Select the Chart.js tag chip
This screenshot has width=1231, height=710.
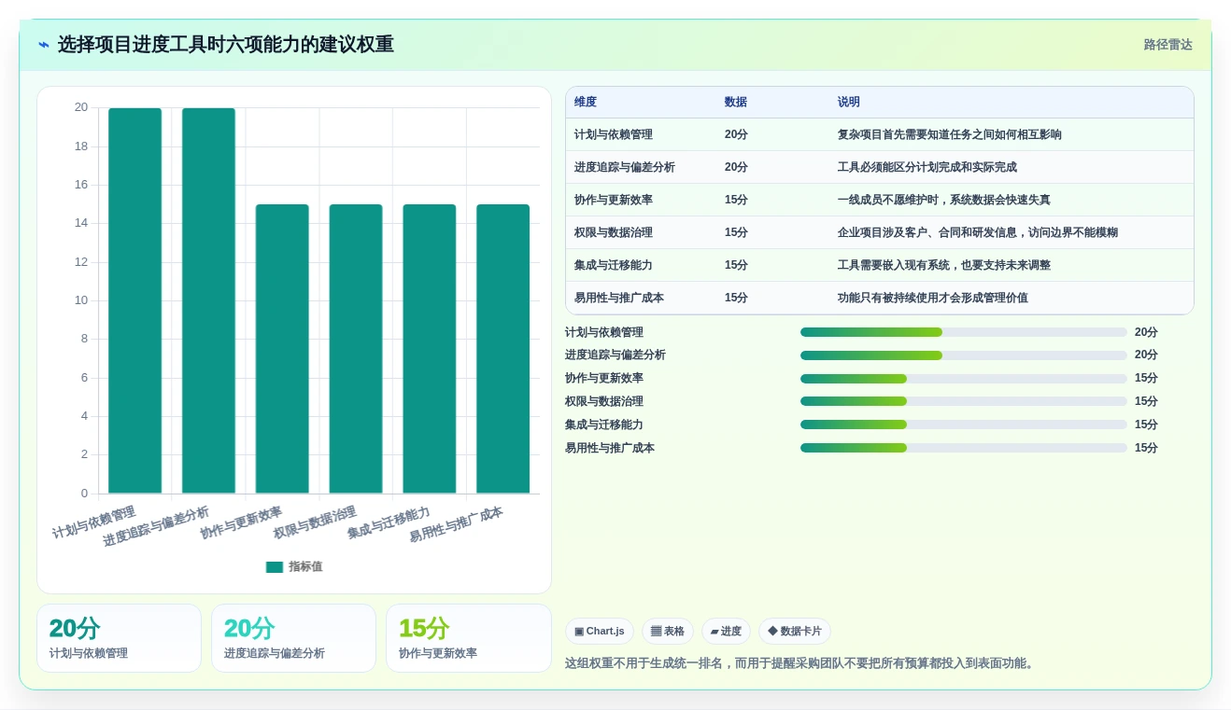point(600,632)
